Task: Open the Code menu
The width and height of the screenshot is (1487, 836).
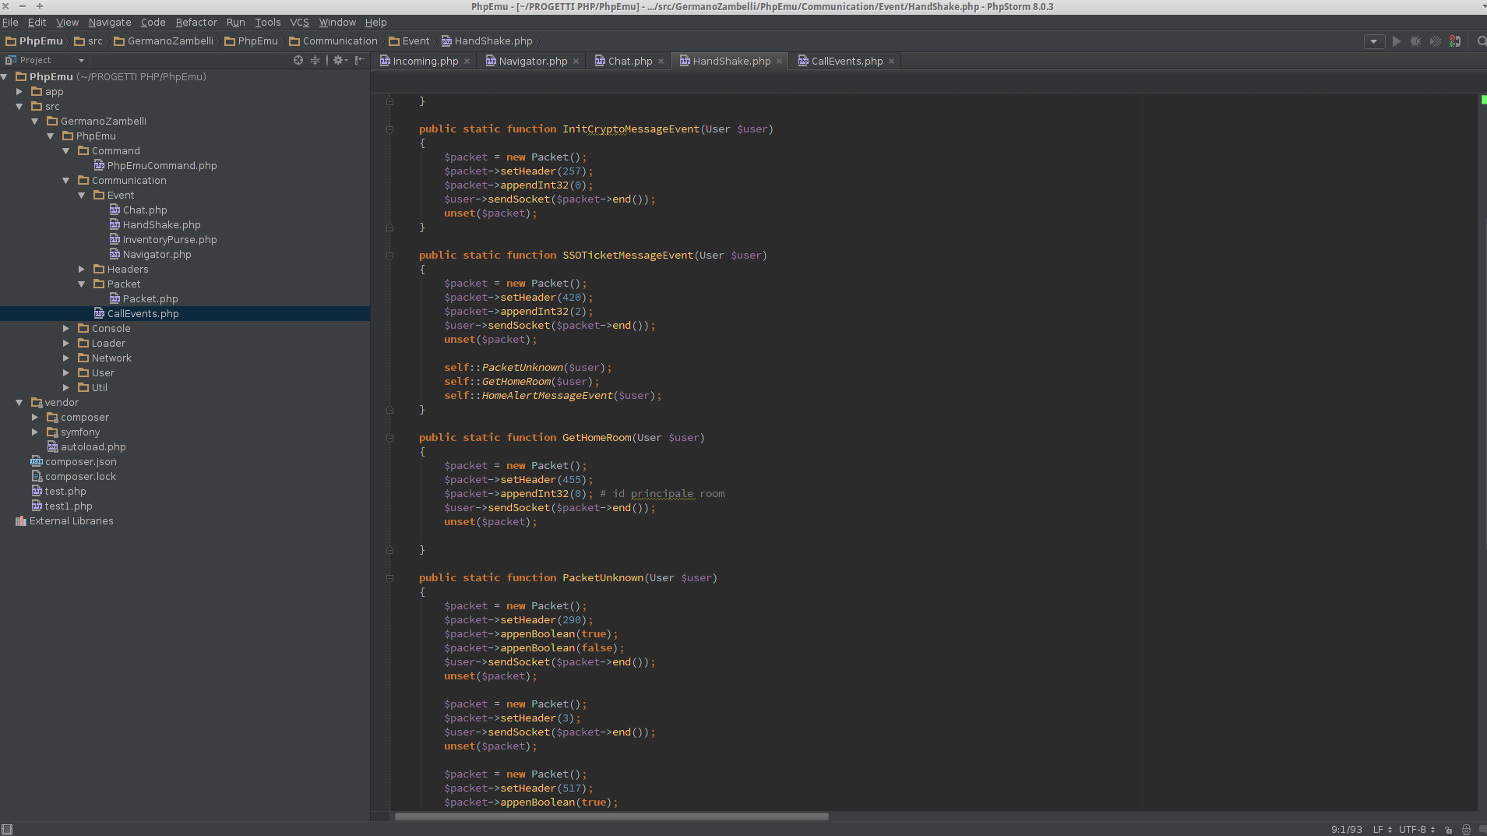Action: click(x=153, y=23)
